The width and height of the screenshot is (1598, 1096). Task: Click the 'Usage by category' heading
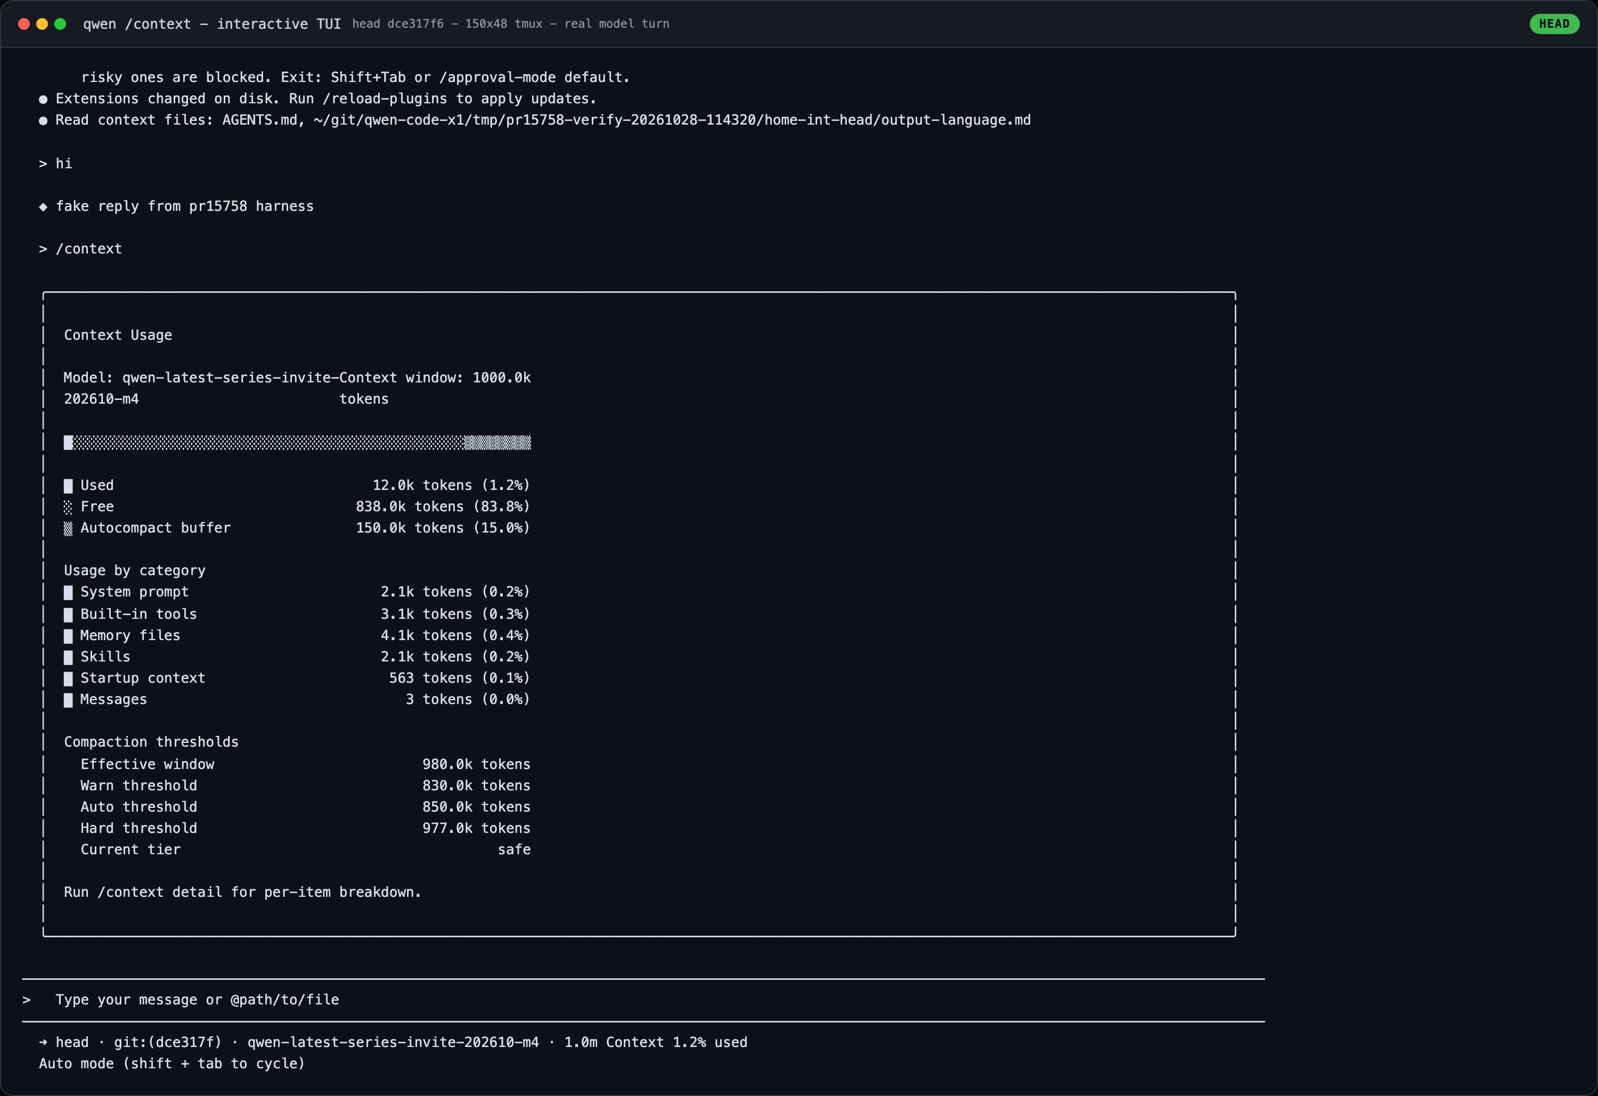(x=135, y=570)
